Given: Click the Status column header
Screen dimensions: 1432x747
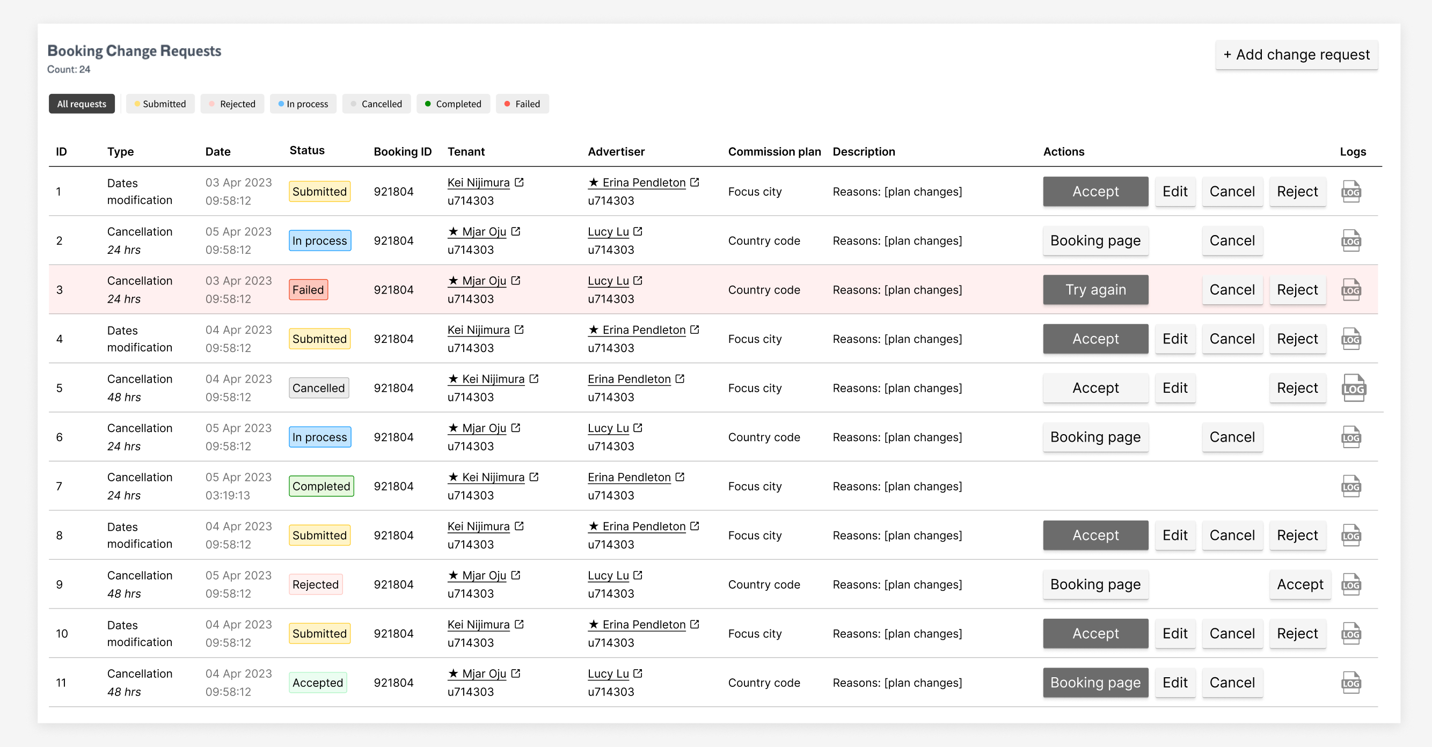Looking at the screenshot, I should click(307, 151).
